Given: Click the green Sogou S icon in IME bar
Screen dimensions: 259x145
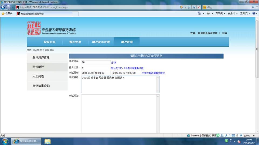Looking at the screenshot, I should point(218,135).
